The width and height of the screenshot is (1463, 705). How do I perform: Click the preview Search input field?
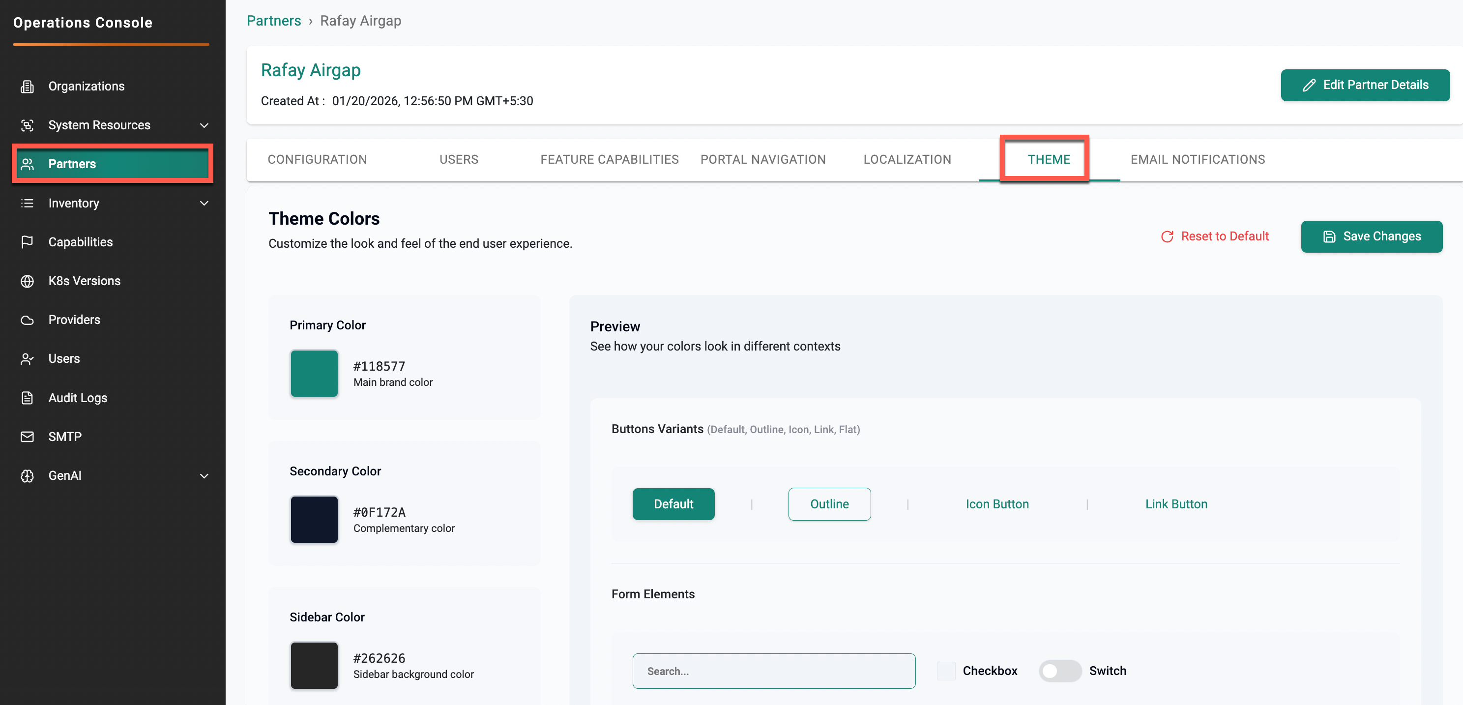[773, 671]
